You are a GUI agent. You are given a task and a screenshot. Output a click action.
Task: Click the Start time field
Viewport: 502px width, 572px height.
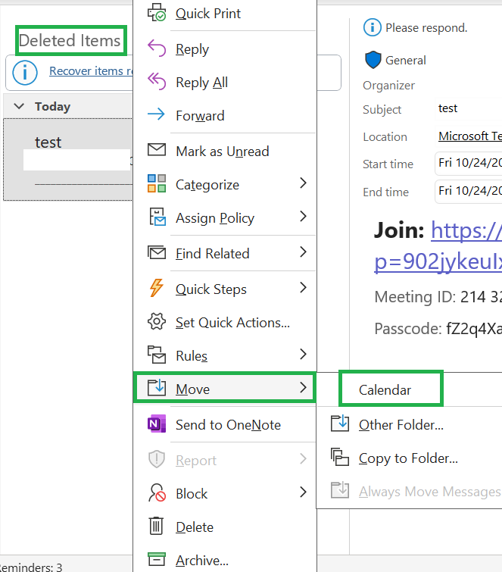point(468,163)
